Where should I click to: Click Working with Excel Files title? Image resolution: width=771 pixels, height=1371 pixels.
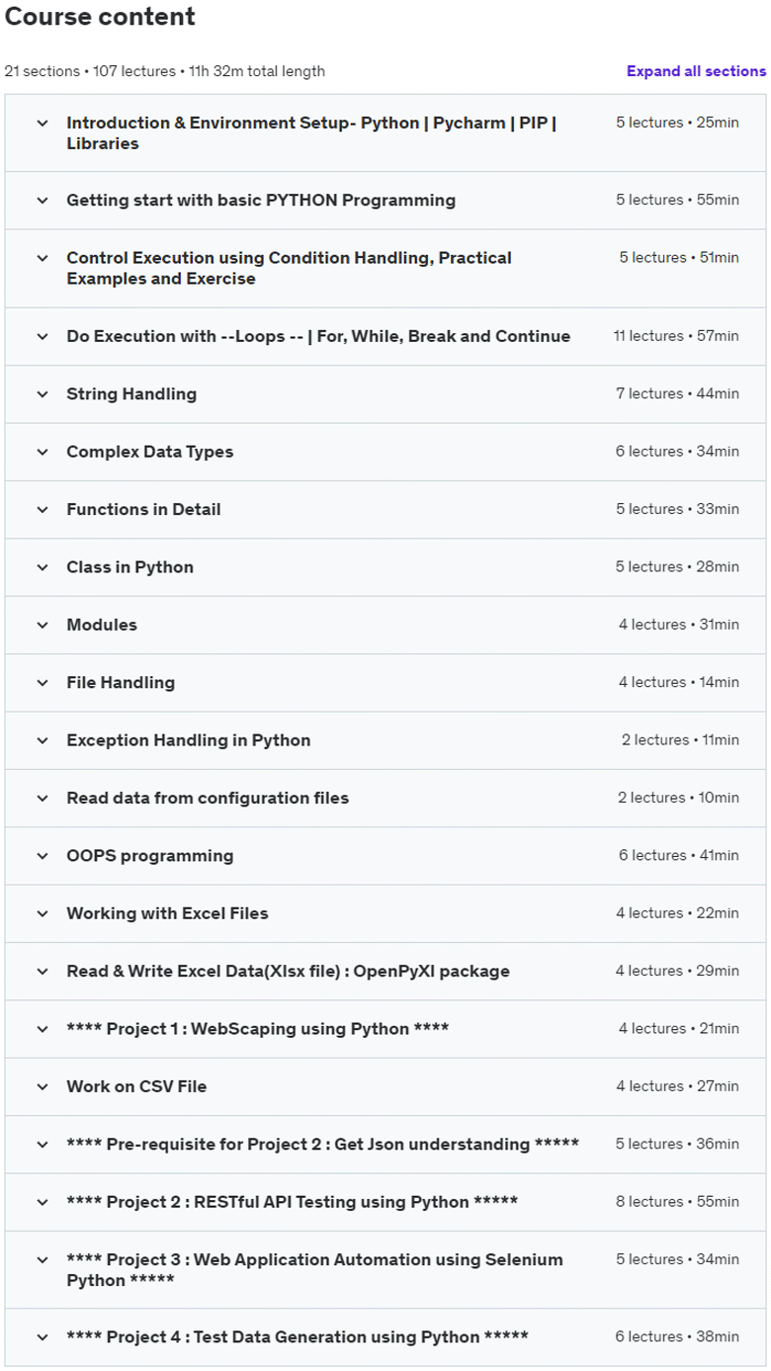(x=167, y=913)
